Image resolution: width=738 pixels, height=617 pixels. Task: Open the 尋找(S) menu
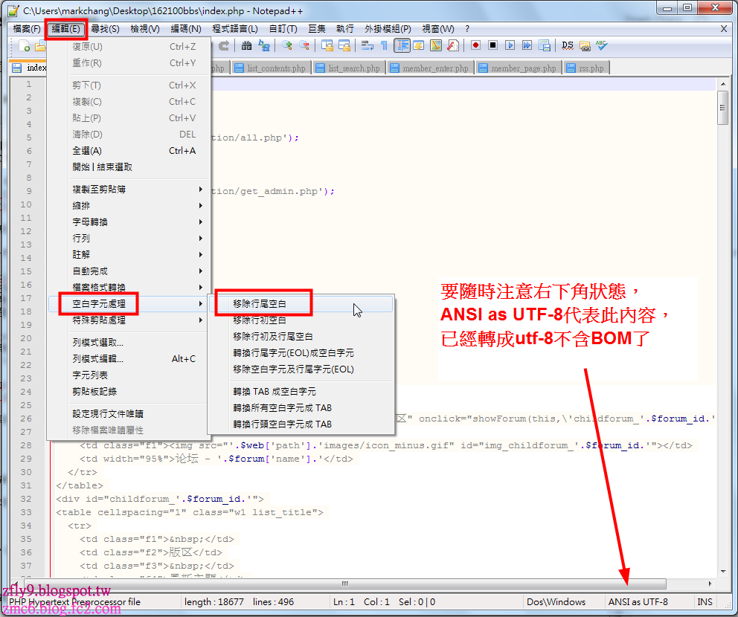point(105,29)
